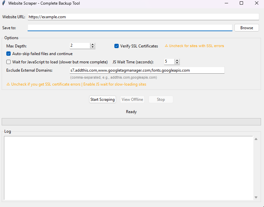The image size is (264, 207).
Task: Increase JS Wait Time with up arrow
Action: [177, 60]
